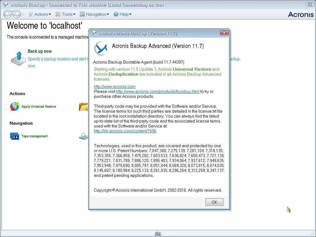This screenshot has width=316, height=237.
Task: Open the Navigation menu
Action: coord(97,14)
